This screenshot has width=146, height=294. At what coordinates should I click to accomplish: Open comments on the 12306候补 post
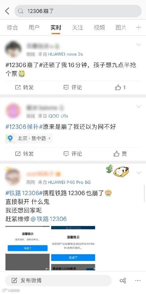pos(73,154)
